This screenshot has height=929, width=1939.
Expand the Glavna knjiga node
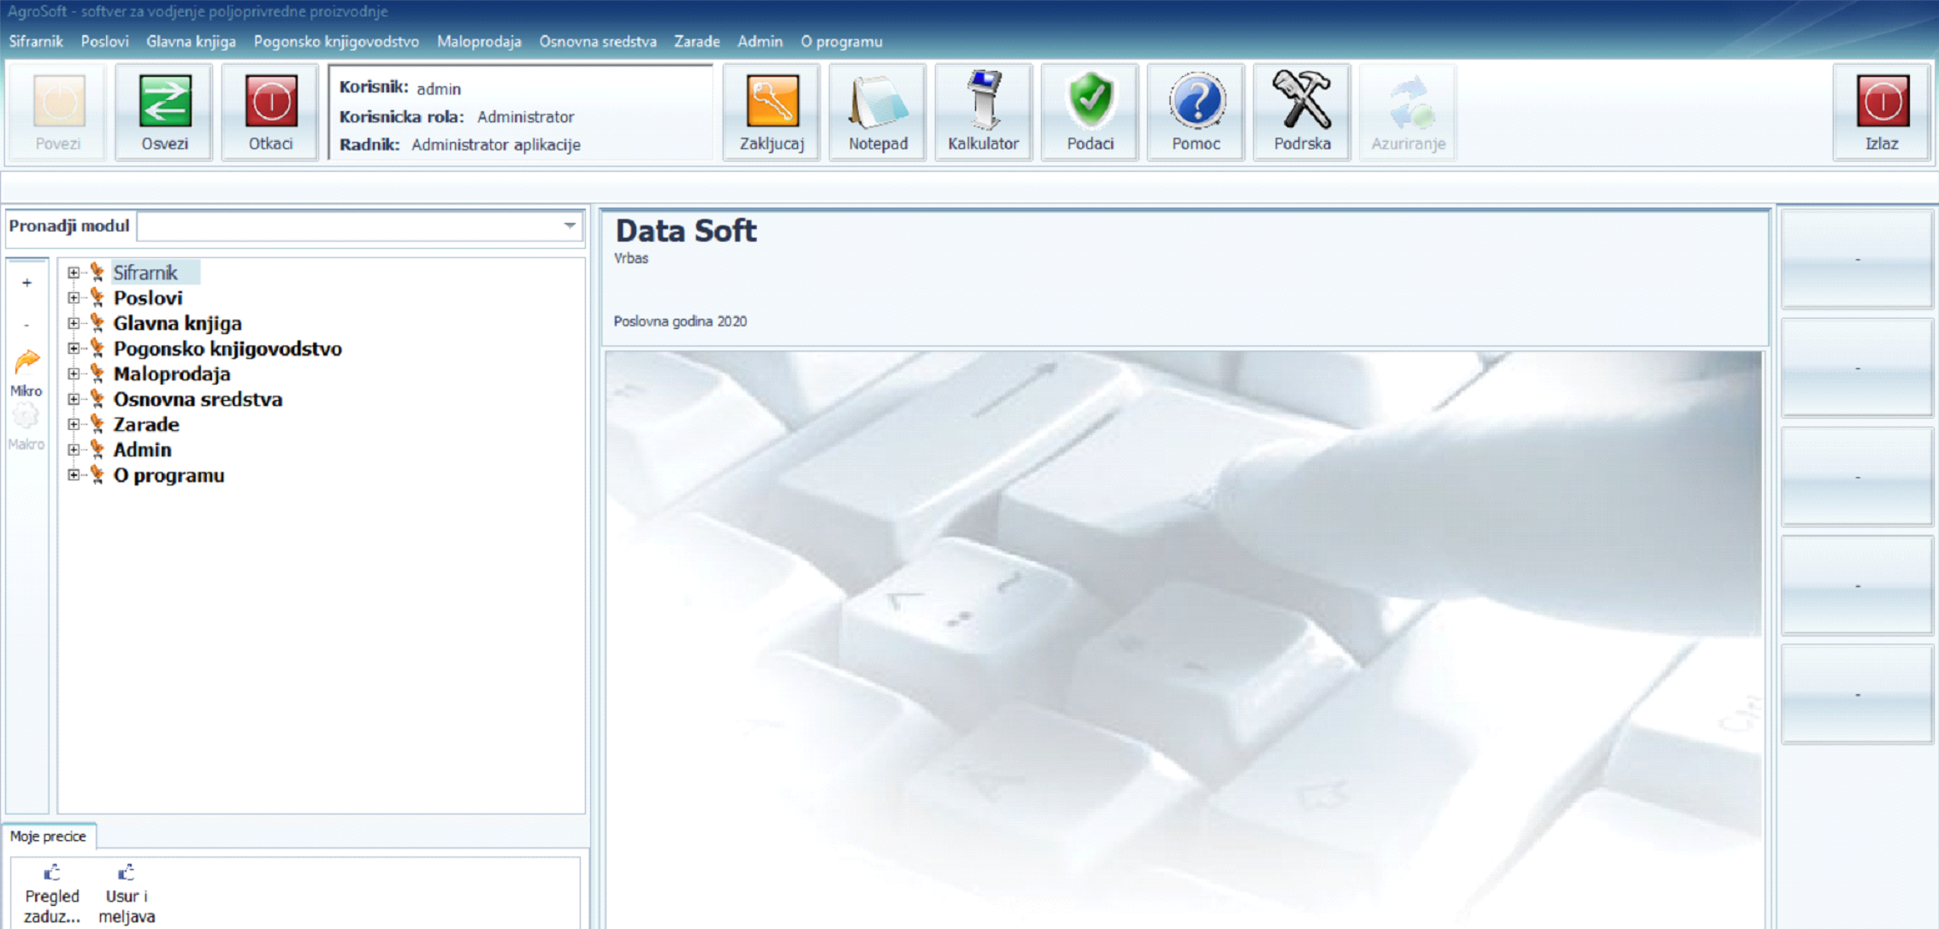[74, 323]
